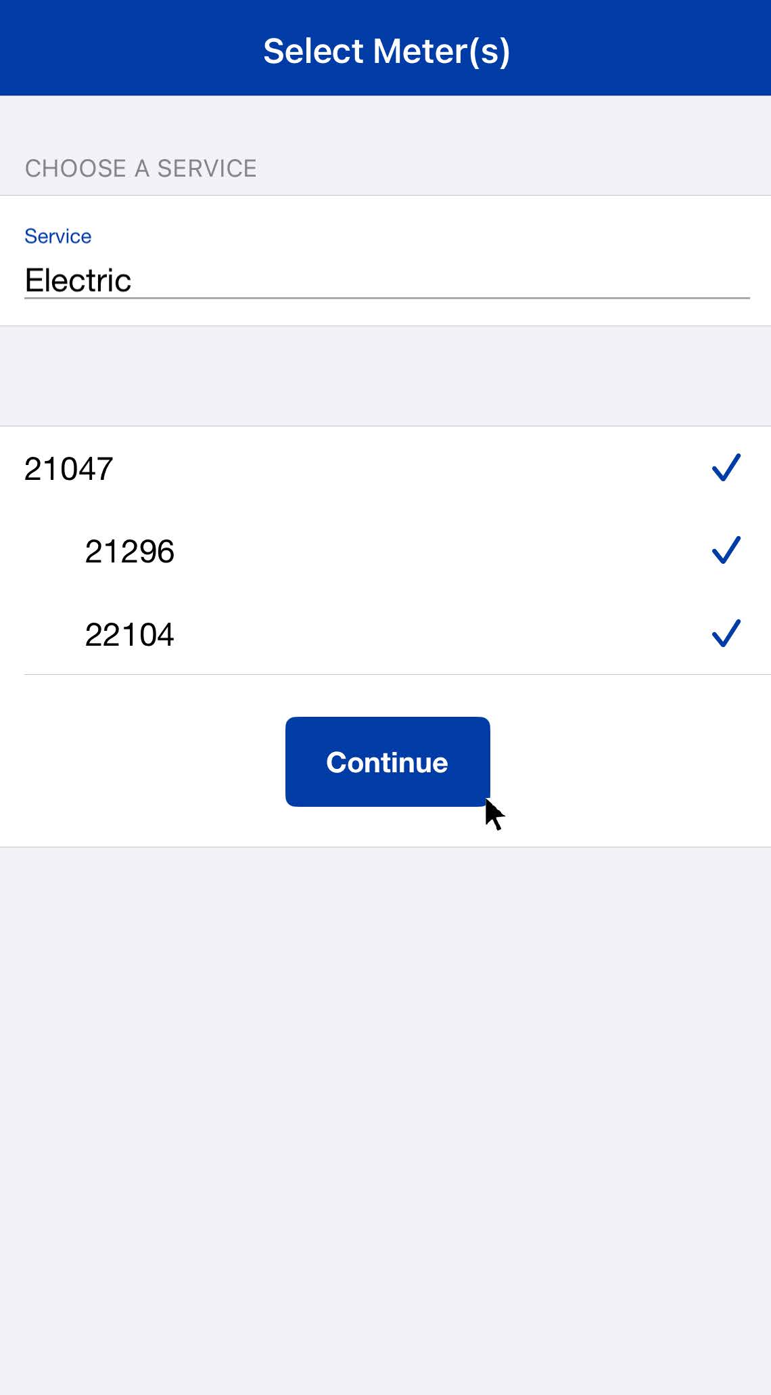This screenshot has height=1395, width=771.
Task: Uncheck the checkmark for meter 21047
Action: tap(726, 468)
